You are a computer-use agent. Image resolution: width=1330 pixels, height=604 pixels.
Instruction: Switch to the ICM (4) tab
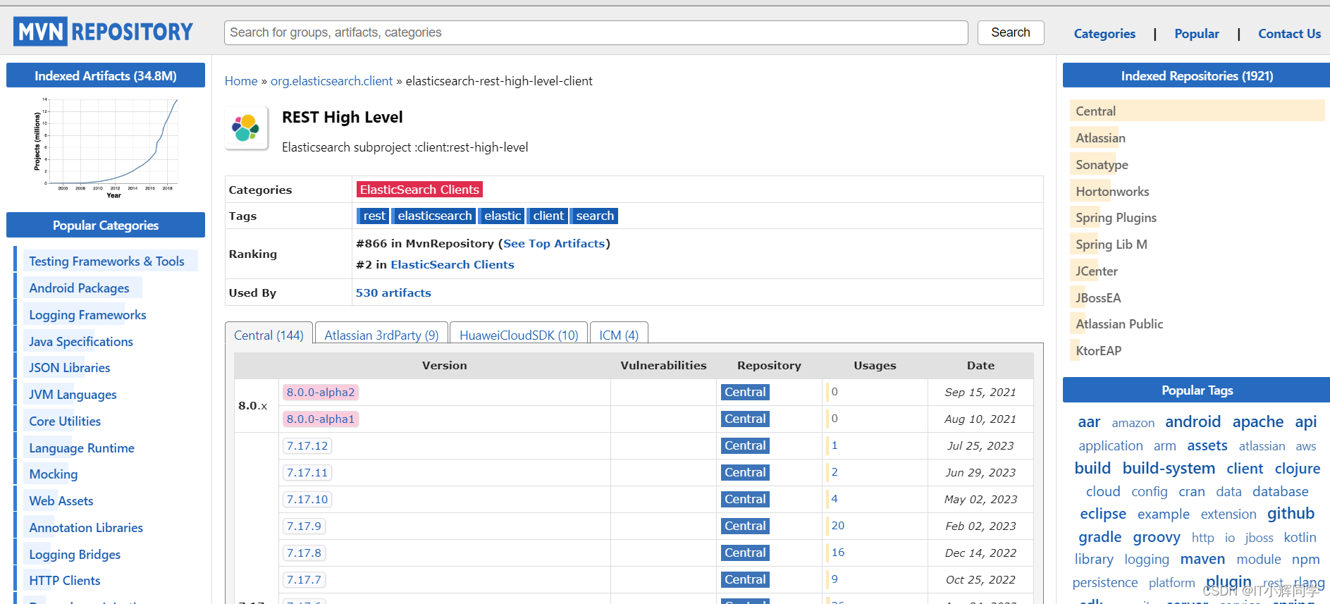tap(619, 335)
